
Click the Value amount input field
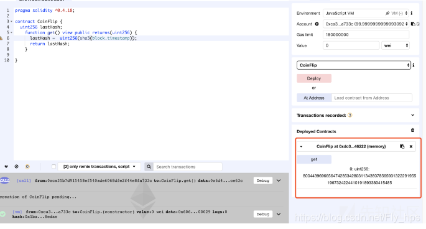tap(351, 45)
